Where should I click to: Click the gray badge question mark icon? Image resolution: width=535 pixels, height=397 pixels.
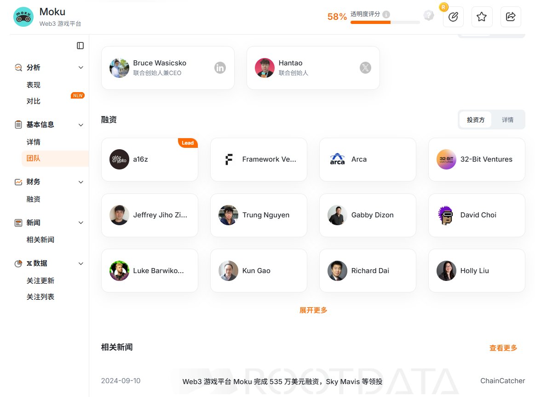click(x=429, y=15)
